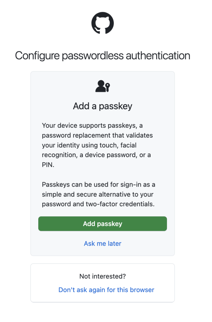
Task: Confirm passkey setup with 'Add passkey'
Action: pyautogui.click(x=102, y=224)
